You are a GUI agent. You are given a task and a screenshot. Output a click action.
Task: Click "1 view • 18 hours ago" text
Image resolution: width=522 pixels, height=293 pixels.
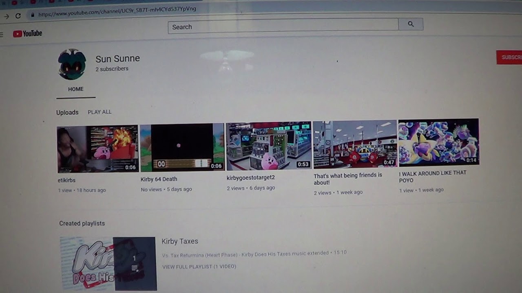(82, 190)
